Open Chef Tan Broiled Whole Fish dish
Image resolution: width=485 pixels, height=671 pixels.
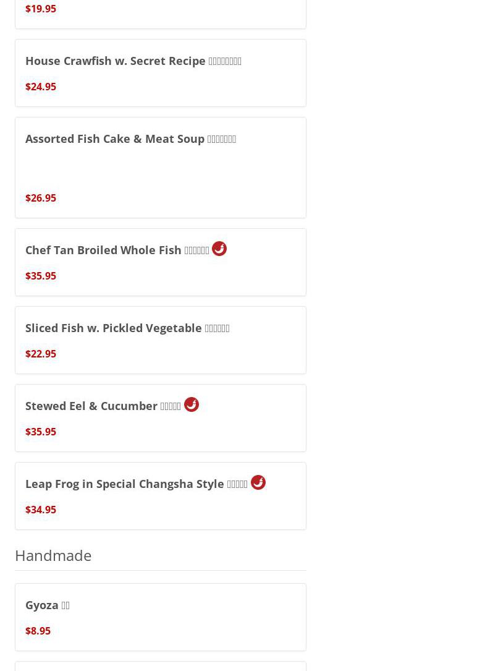point(117,250)
